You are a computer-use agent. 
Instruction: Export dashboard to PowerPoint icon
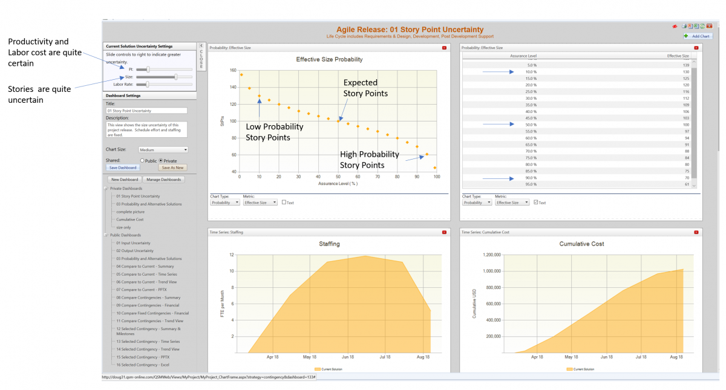[x=690, y=27]
